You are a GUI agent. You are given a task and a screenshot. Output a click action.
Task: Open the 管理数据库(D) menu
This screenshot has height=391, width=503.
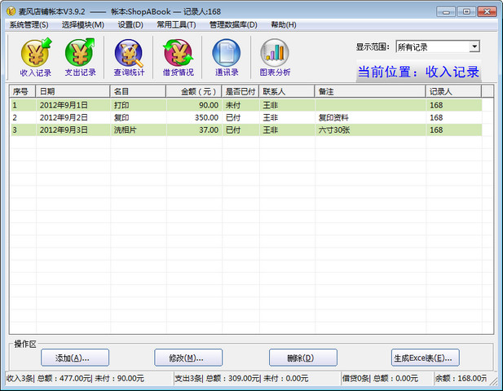click(233, 24)
